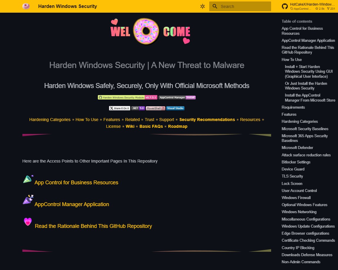Select Lock Screen in contents

(292, 184)
